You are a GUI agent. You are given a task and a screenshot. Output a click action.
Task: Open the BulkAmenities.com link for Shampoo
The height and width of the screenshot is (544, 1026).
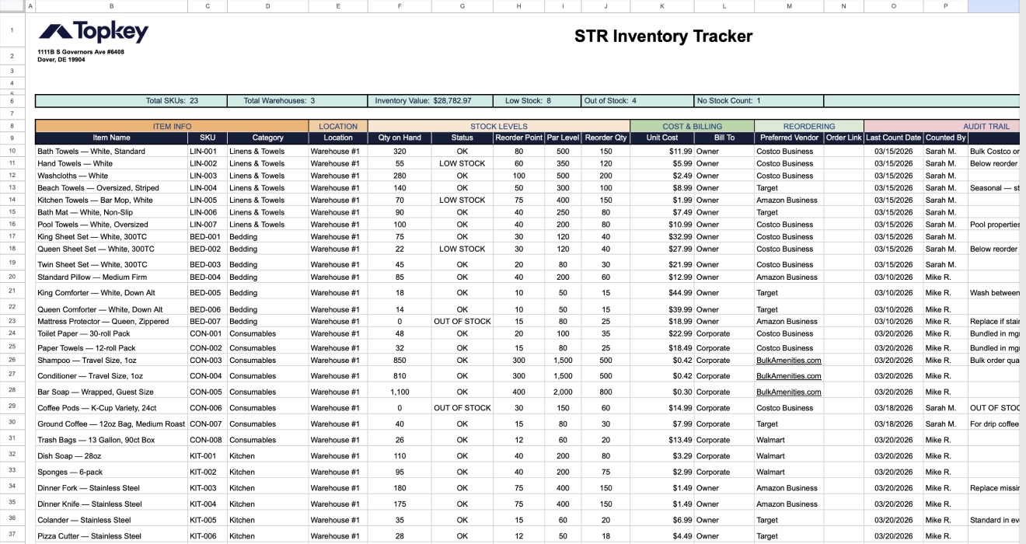click(788, 361)
